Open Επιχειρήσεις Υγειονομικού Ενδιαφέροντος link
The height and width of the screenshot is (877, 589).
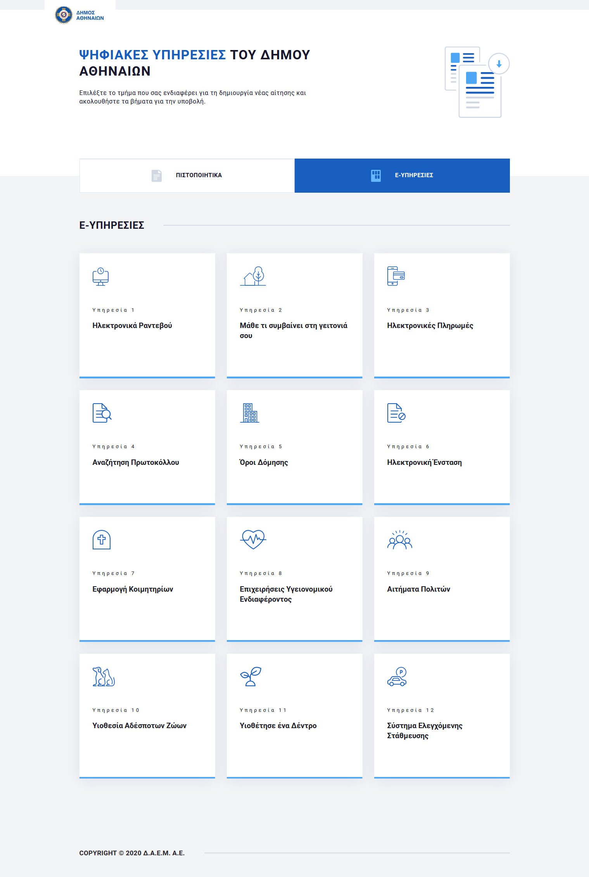pyautogui.click(x=286, y=594)
